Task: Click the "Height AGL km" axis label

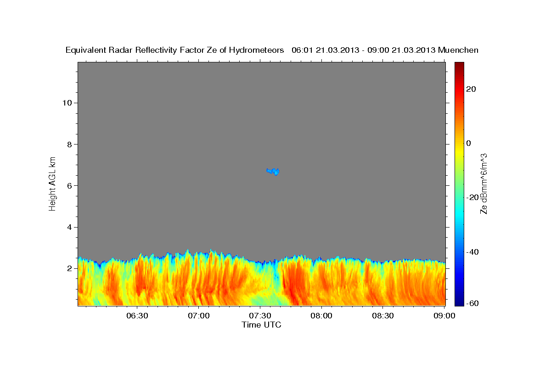Action: coord(53,183)
